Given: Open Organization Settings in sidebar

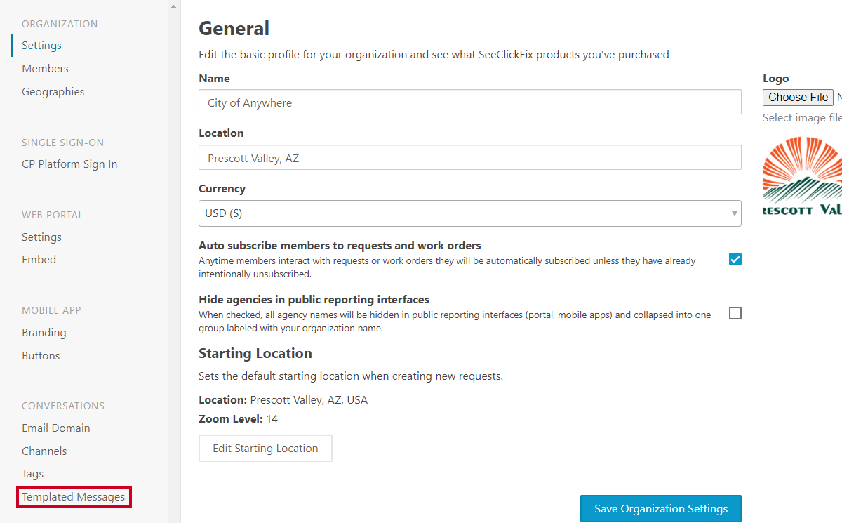Looking at the screenshot, I should point(41,46).
